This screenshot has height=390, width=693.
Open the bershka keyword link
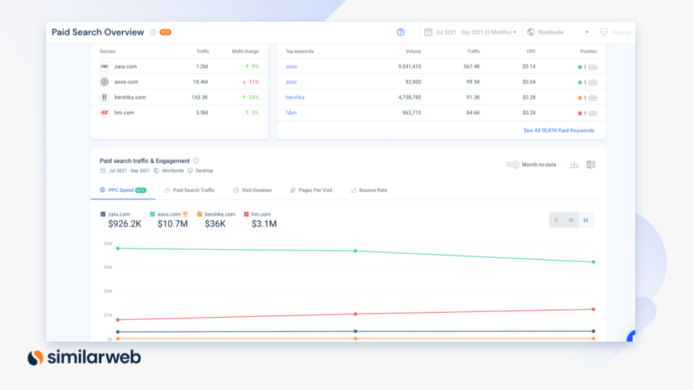[295, 97]
